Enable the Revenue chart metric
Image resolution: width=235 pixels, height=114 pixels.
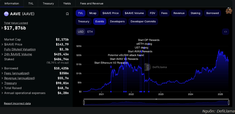click(179, 13)
